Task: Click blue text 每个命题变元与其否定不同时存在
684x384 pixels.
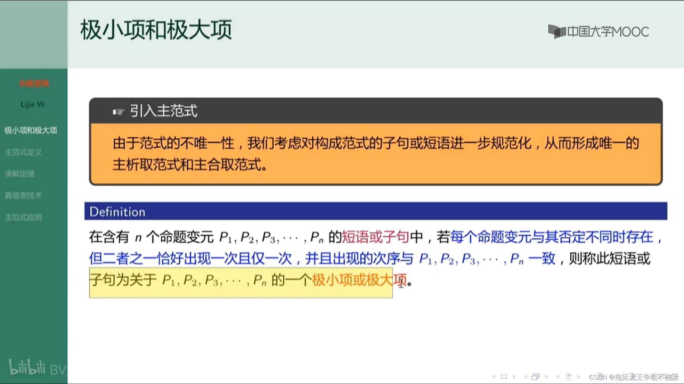Action: [x=552, y=237]
